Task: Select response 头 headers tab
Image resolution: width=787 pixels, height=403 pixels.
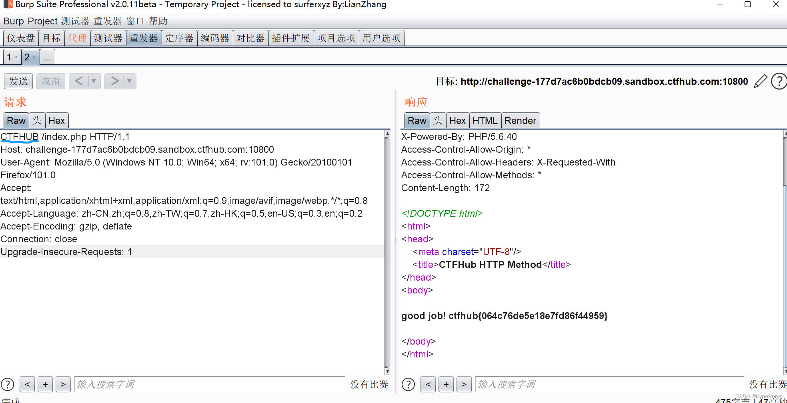Action: 438,121
